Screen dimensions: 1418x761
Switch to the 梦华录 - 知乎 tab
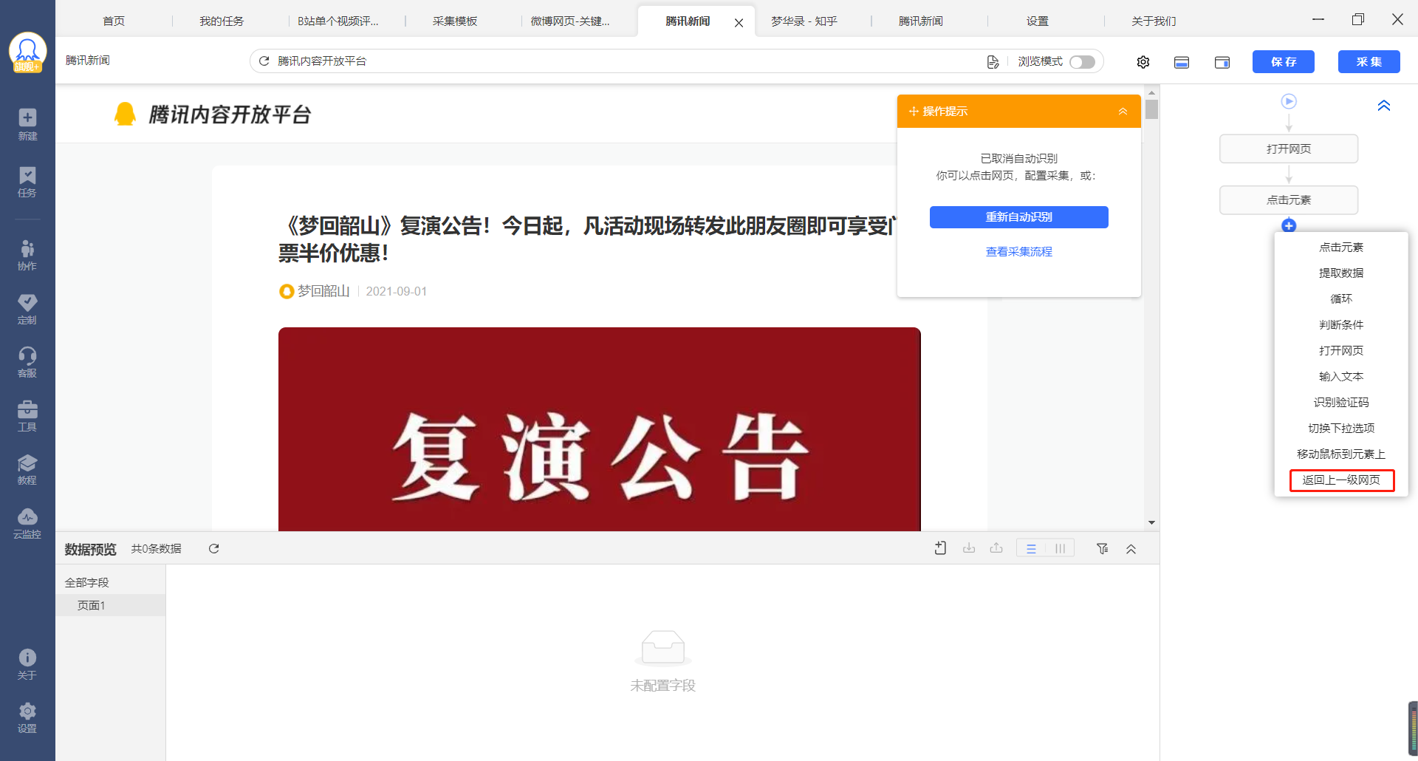tap(804, 21)
